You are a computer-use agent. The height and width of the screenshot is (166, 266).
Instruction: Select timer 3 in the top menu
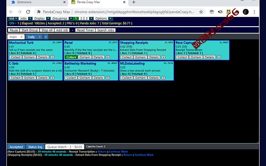point(86,18)
